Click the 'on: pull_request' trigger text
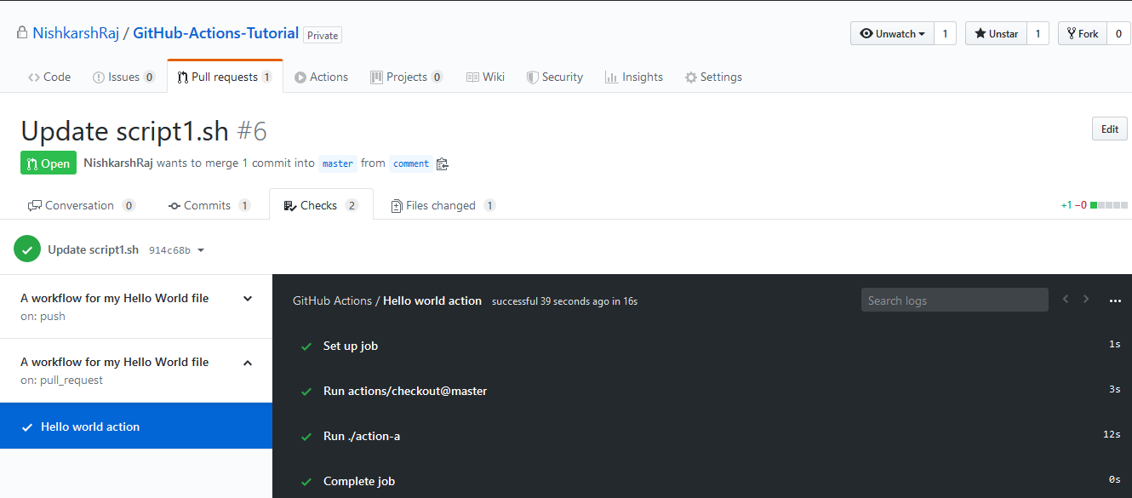This screenshot has width=1132, height=498. (61, 380)
